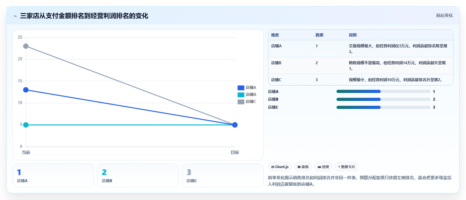Click the 当前 x-axis label
The width and height of the screenshot is (466, 200).
[x=26, y=152]
